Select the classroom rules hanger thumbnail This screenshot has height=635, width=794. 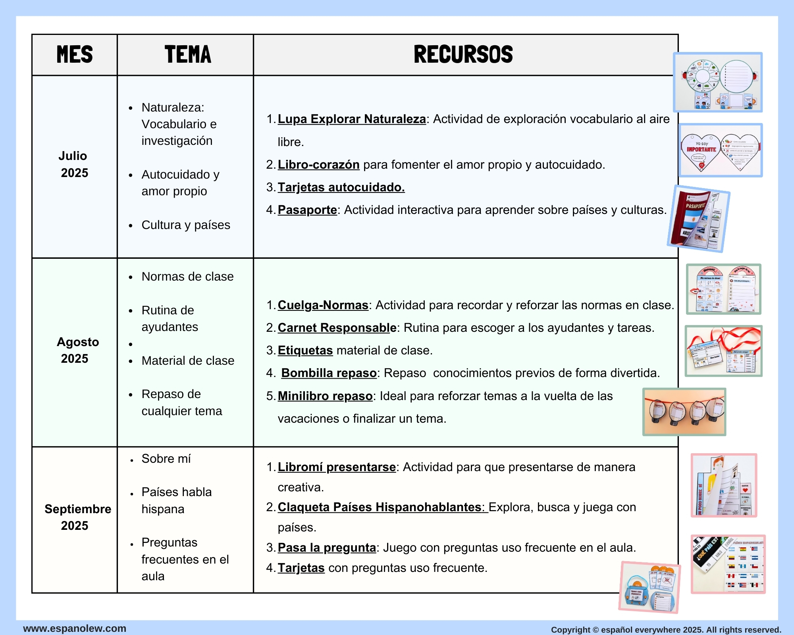pyautogui.click(x=723, y=289)
